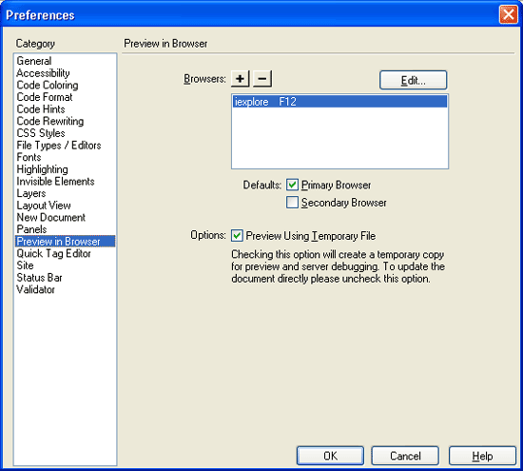Toggle the Primary Browser checkbox
523x471 pixels.
pyautogui.click(x=292, y=185)
